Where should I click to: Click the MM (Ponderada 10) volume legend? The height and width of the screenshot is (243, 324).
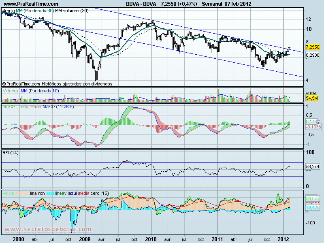pos(40,91)
